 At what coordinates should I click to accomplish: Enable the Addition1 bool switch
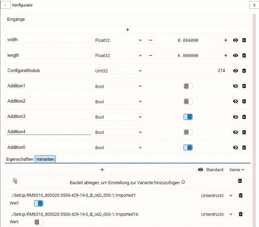click(x=188, y=86)
